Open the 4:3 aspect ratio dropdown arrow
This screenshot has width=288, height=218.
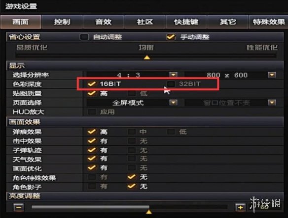click(x=173, y=75)
